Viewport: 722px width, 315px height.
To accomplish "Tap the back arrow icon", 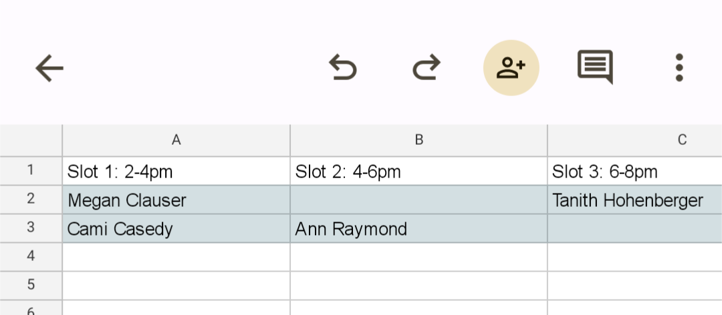I will coord(49,68).
